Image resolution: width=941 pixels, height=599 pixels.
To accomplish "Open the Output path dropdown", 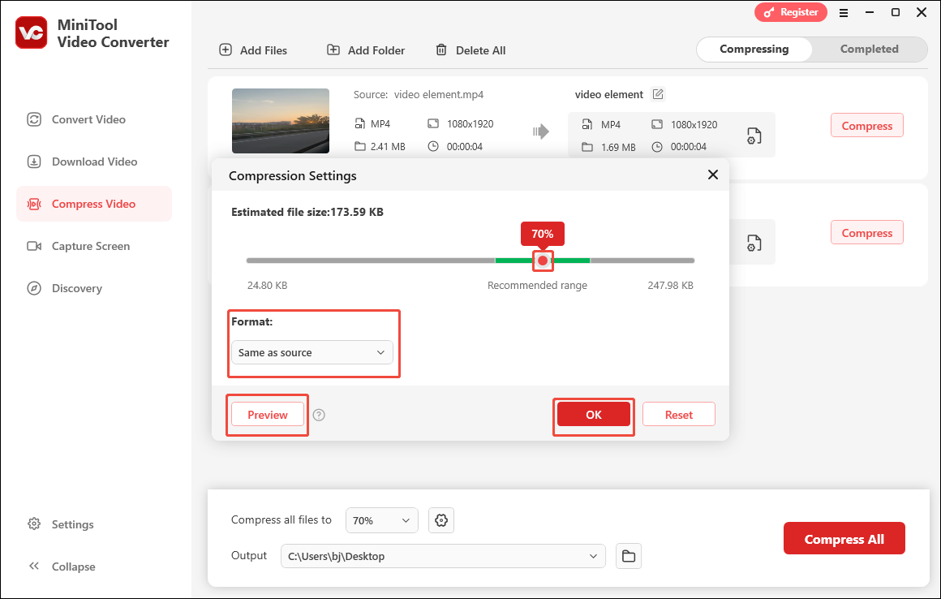I will 443,556.
